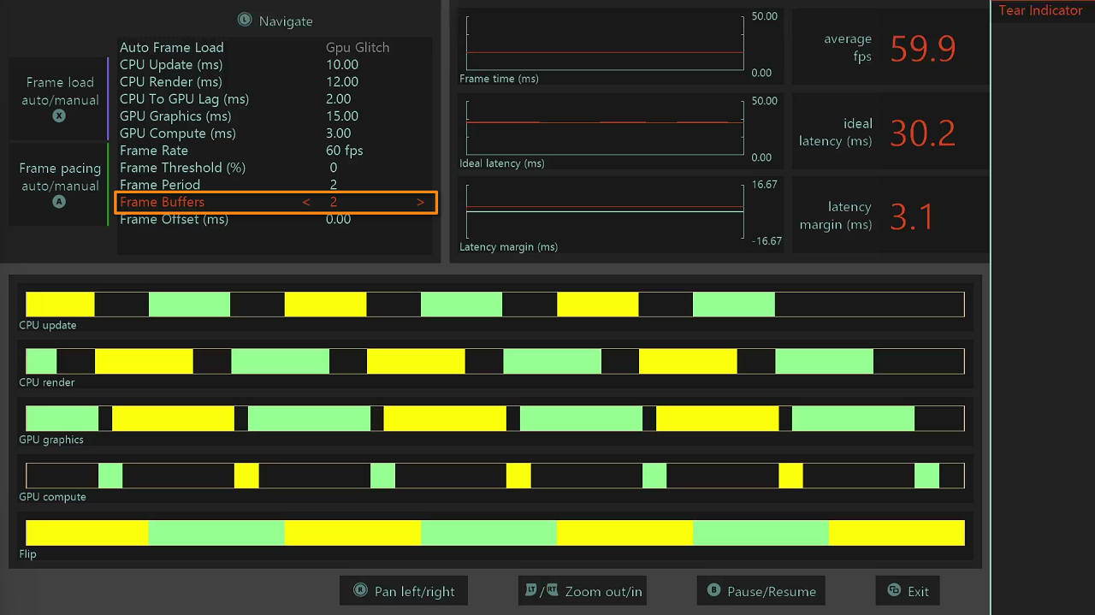Toggle Frame pacing auto/manual

point(59,184)
